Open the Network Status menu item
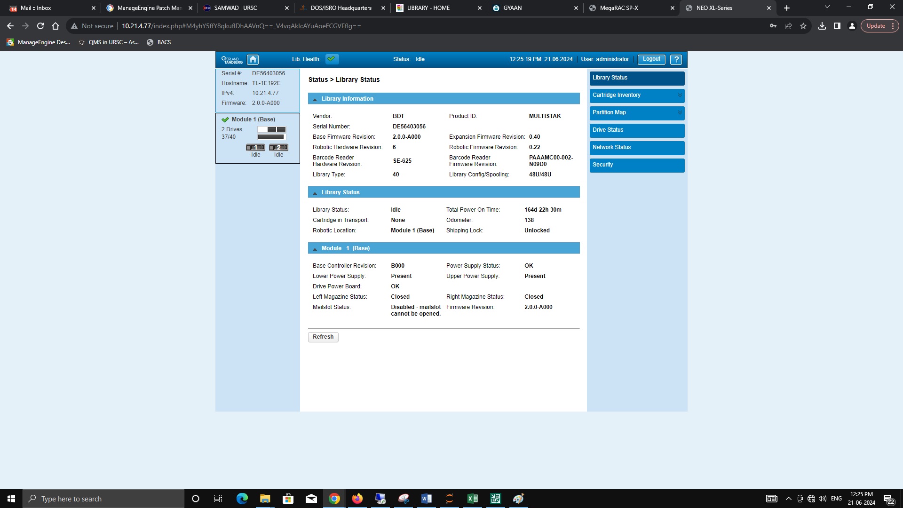Viewport: 903px width, 508px height. coord(637,148)
